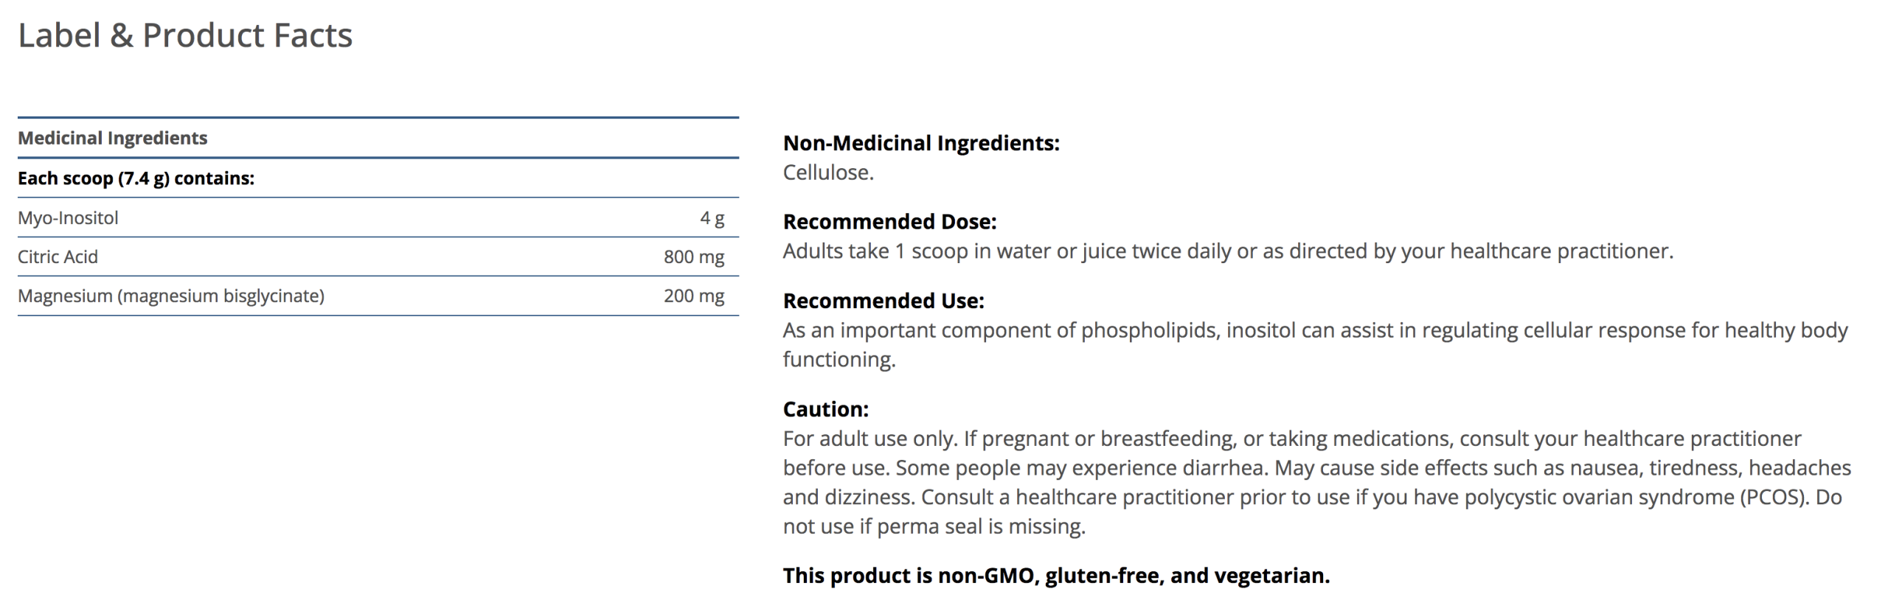Click the "Caution:" heading
The width and height of the screenshot is (1888, 614).
click(825, 409)
